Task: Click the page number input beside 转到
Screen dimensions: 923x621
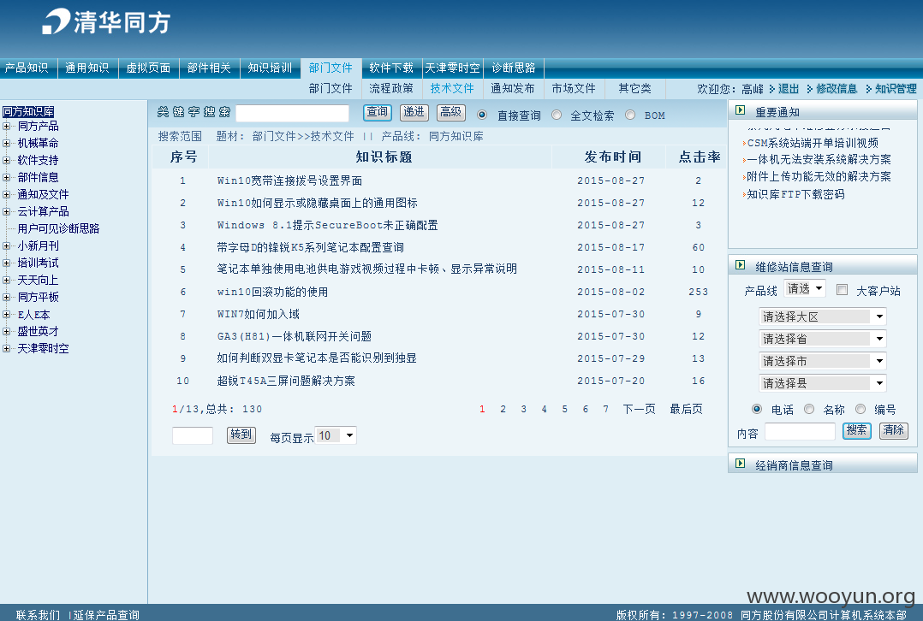Action: tap(193, 435)
